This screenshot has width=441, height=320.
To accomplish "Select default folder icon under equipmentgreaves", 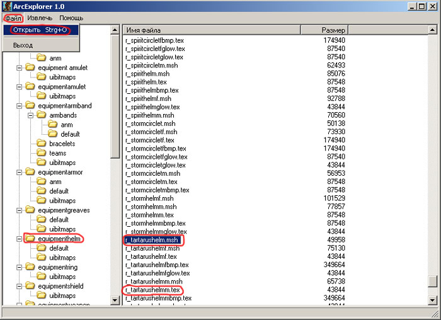I will [42, 219].
